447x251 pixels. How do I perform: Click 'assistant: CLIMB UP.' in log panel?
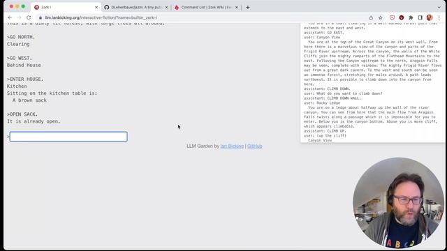[x=325, y=131]
